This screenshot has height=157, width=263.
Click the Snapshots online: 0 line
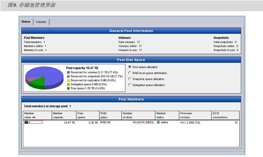point(226,46)
